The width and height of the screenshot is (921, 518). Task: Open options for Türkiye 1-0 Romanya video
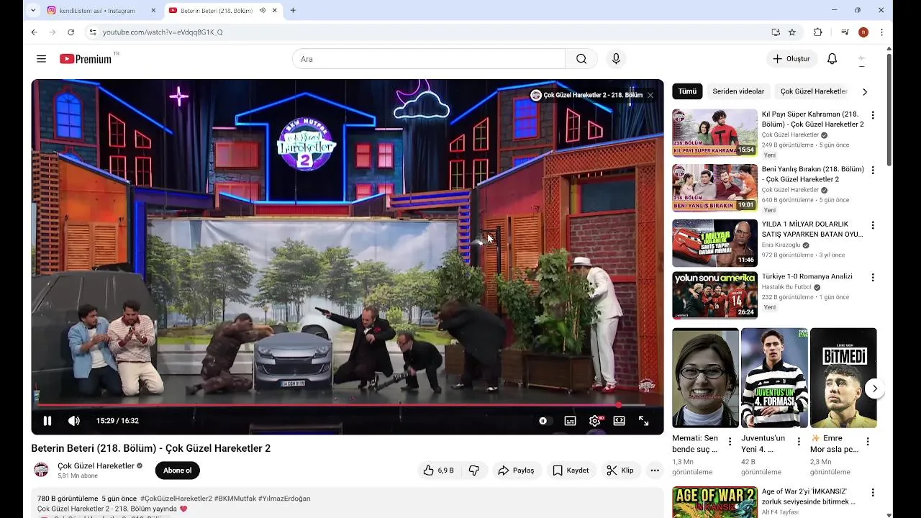click(x=873, y=277)
